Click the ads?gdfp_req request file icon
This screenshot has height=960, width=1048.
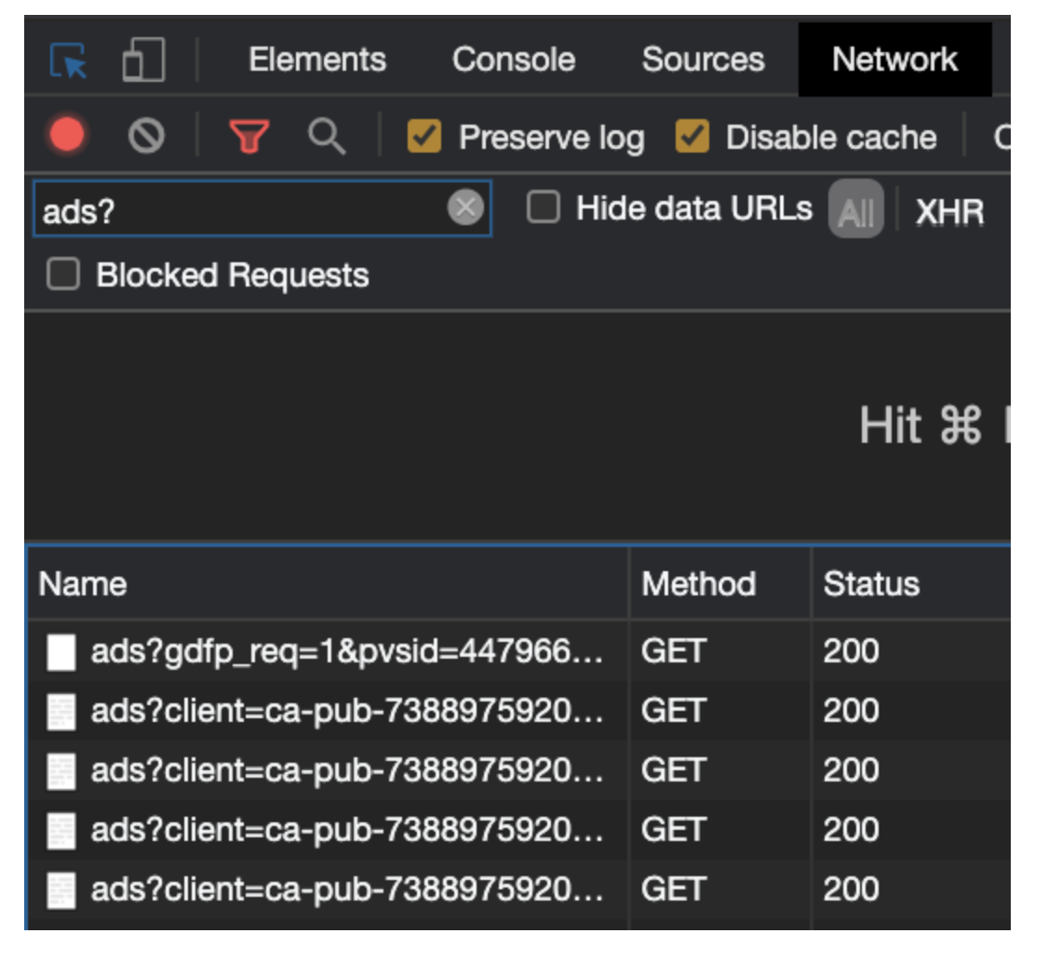(x=61, y=652)
